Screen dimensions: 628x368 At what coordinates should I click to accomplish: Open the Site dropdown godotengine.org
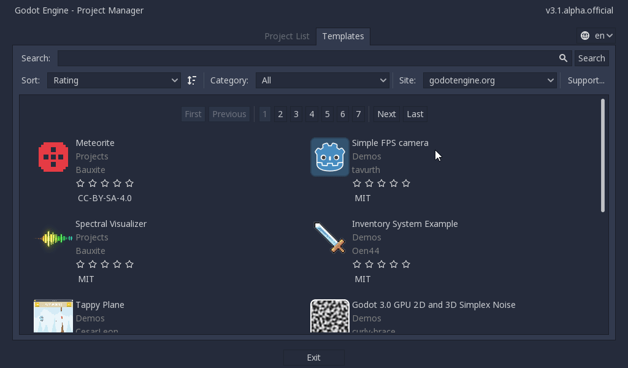(x=490, y=80)
